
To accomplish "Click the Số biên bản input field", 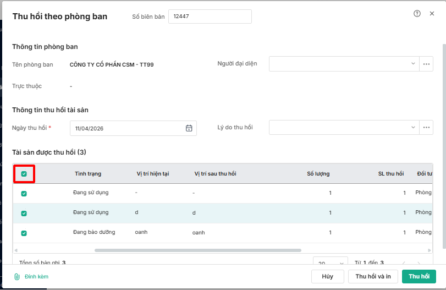I will tap(210, 17).
